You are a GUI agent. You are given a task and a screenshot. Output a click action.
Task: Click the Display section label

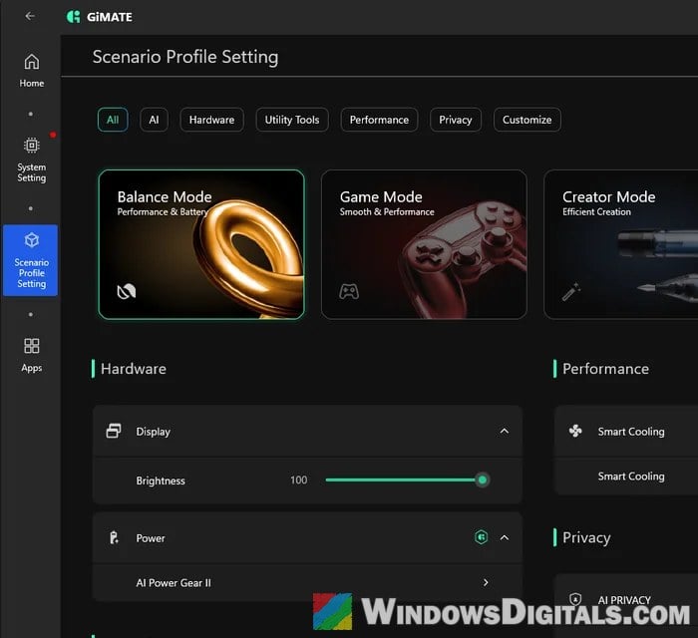154,432
